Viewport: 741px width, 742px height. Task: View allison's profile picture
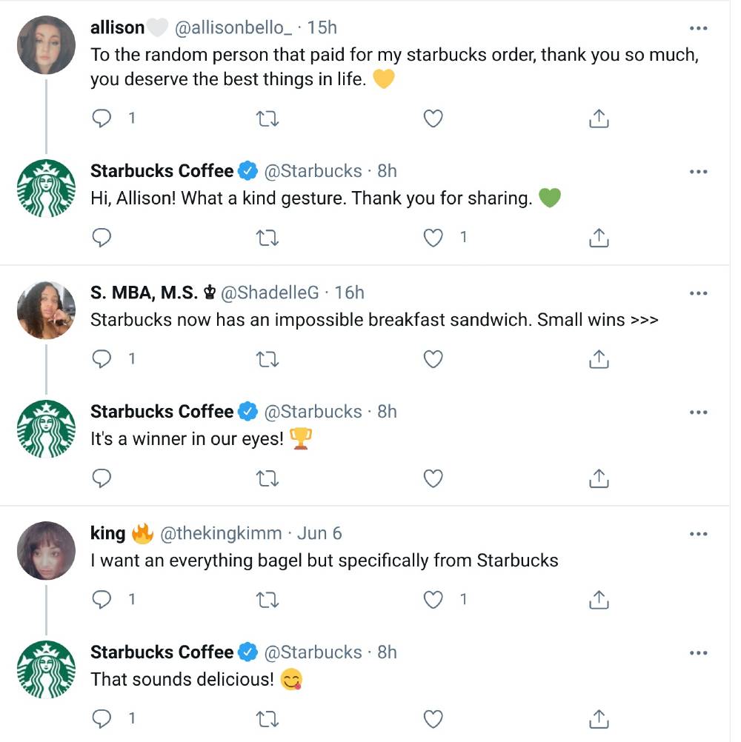[x=46, y=44]
